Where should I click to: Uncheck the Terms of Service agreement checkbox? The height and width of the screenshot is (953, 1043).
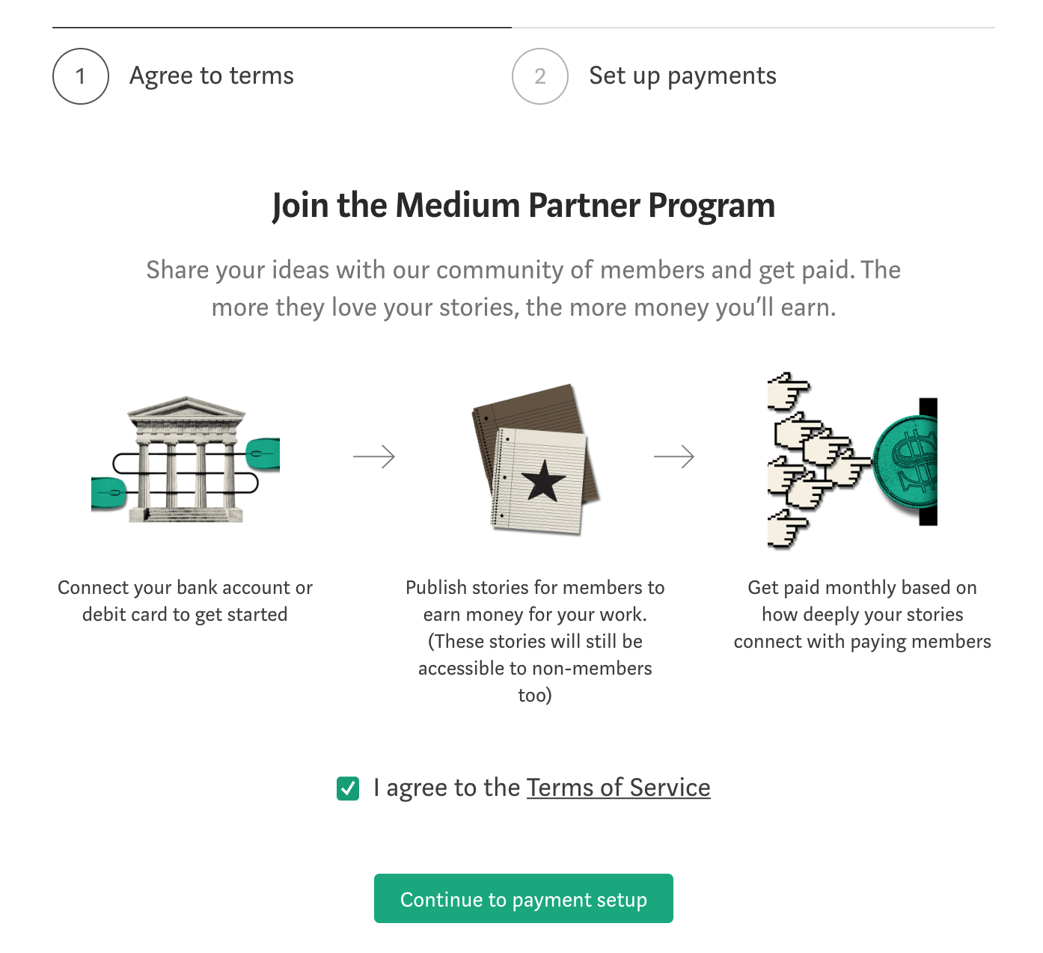349,787
